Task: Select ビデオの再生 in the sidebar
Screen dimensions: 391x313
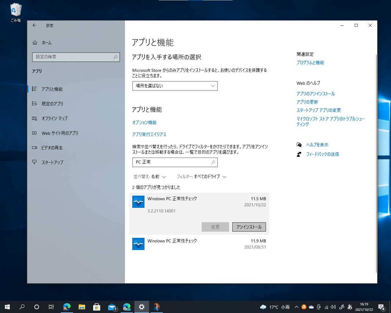Action: click(52, 148)
